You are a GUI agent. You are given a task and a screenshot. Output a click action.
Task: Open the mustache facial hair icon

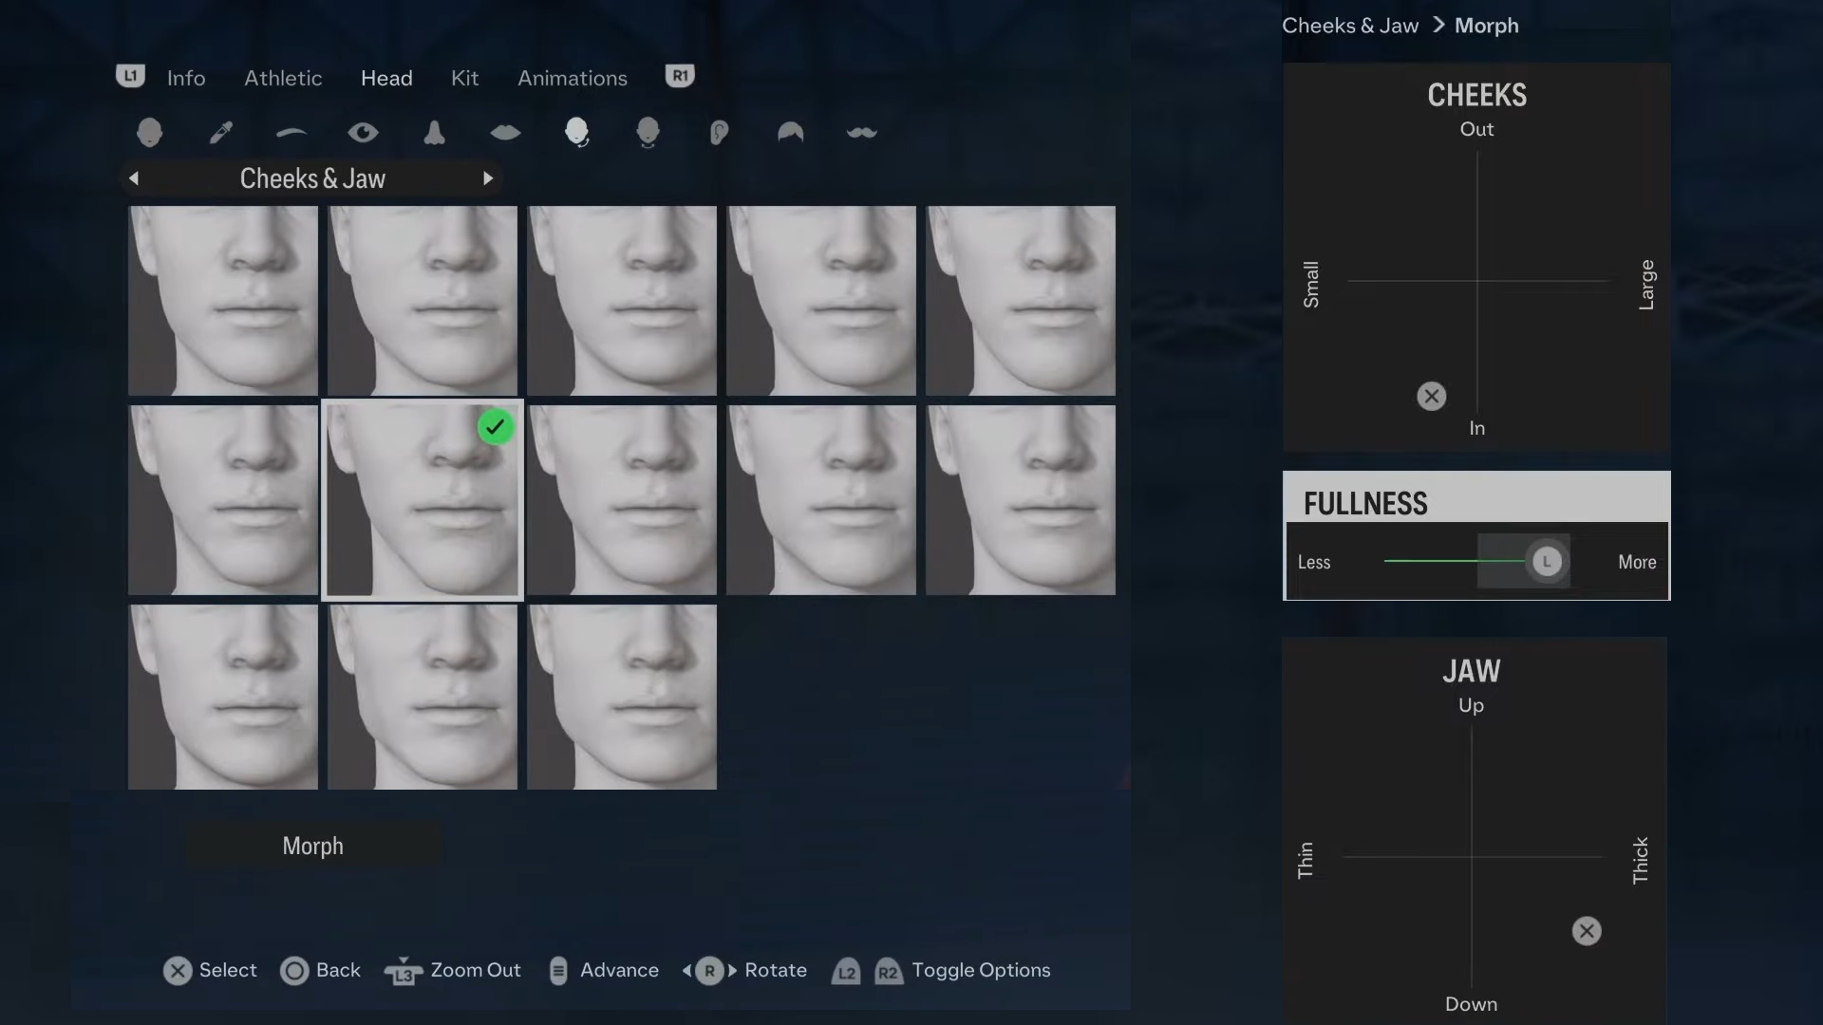[861, 132]
